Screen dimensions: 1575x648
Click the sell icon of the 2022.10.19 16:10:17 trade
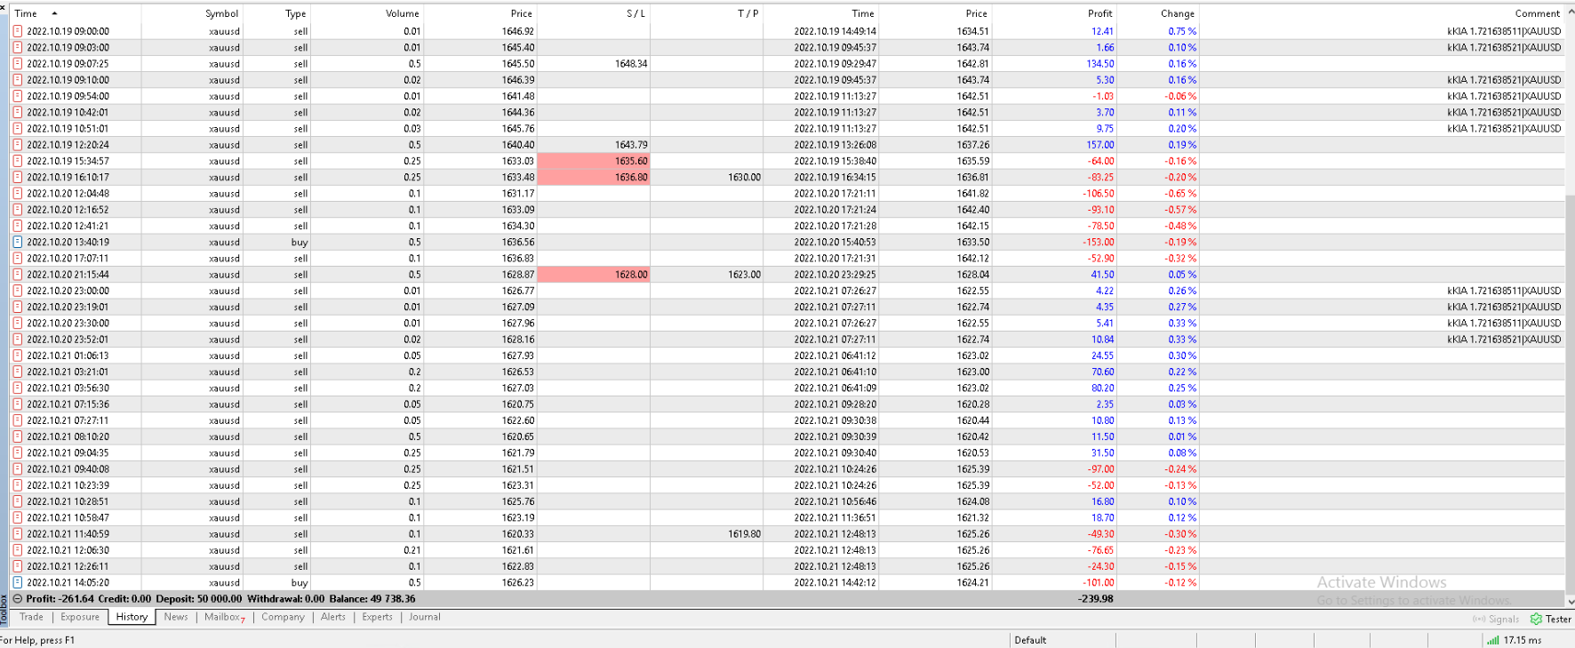point(17,177)
